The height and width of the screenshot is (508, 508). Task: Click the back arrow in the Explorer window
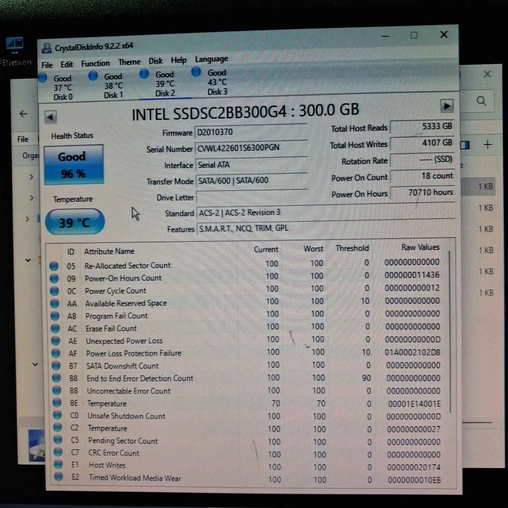pyautogui.click(x=23, y=113)
